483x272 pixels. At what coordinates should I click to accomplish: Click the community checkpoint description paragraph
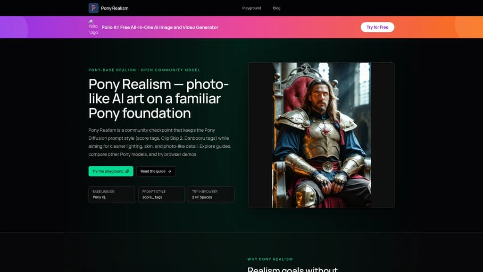pyautogui.click(x=160, y=142)
